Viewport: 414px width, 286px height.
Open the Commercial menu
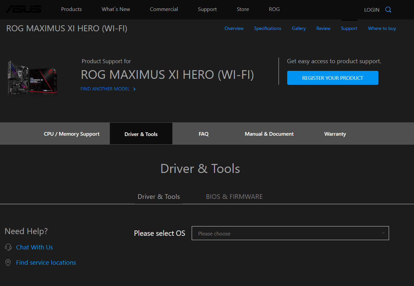164,9
